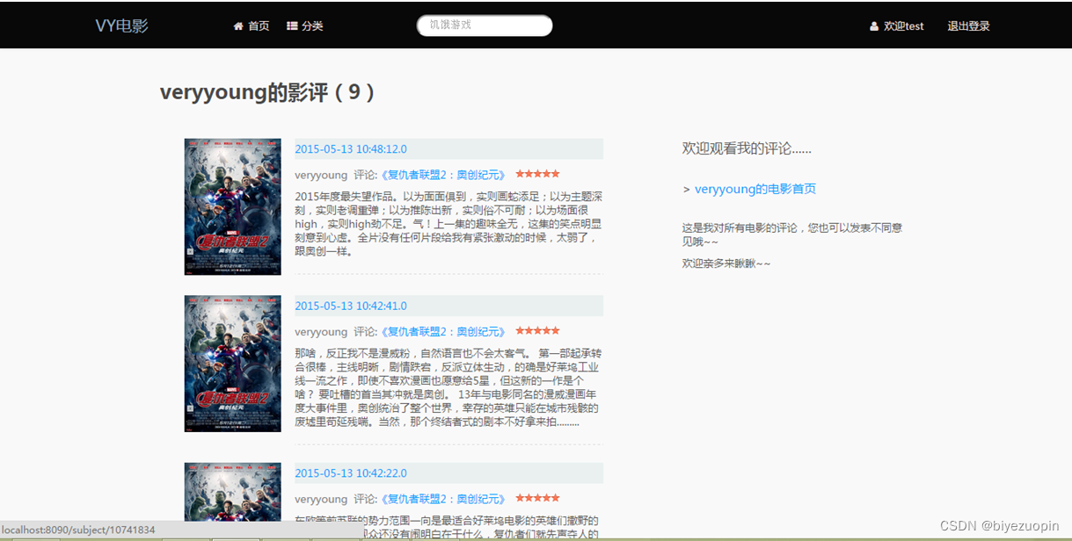Click timestamp 2015-05-13 10:42:22.0

coord(351,473)
